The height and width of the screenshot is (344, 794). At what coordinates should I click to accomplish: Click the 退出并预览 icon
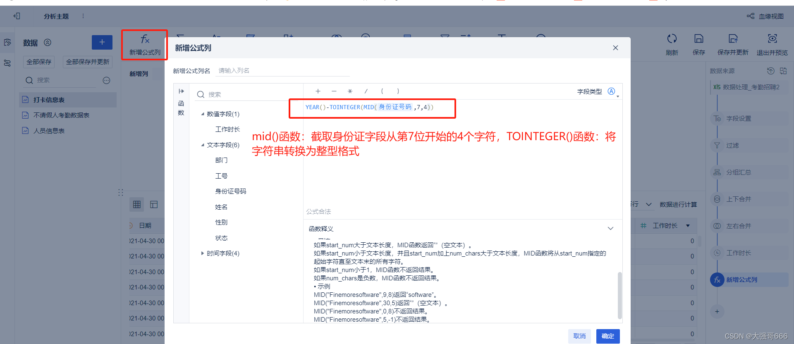click(x=772, y=39)
